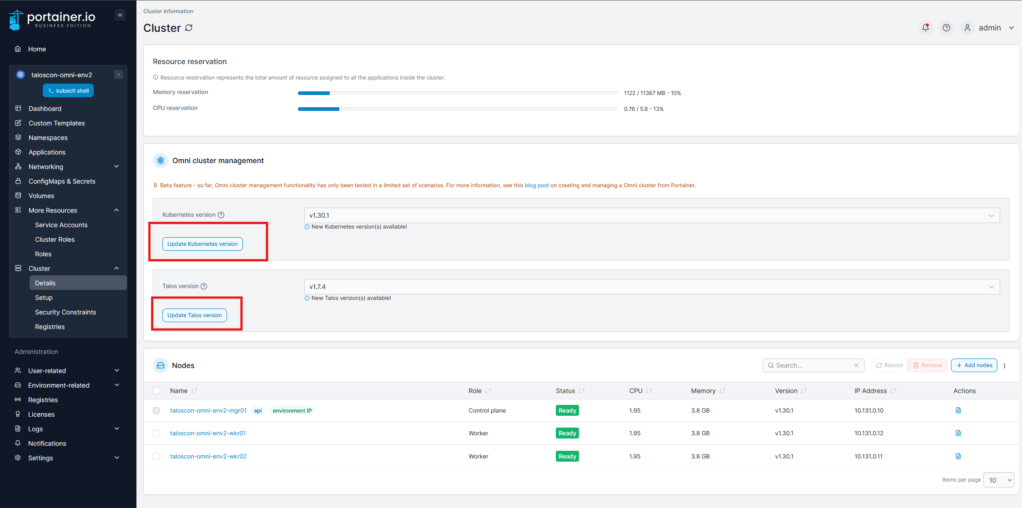Click the Kubernetes version help tooltip icon

[221, 215]
